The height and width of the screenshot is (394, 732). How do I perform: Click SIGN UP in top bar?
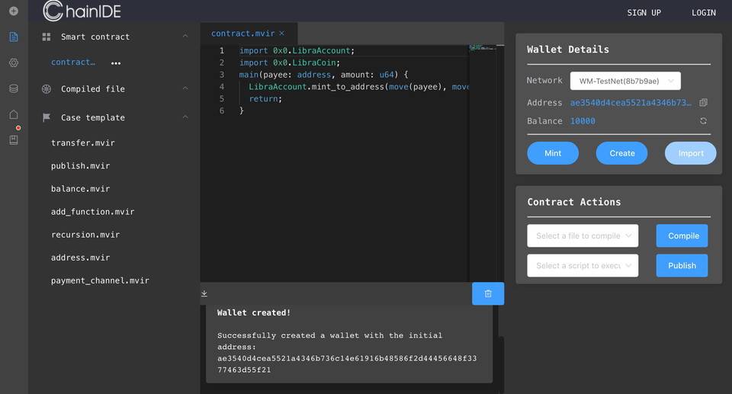[644, 13]
